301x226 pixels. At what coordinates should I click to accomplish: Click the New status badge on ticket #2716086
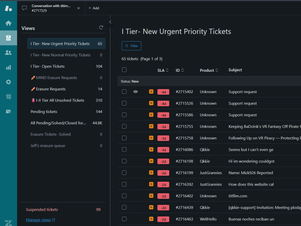pyautogui.click(x=151, y=149)
